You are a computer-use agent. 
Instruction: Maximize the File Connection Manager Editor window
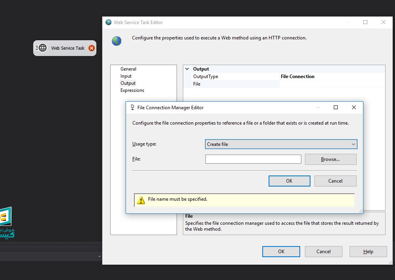pyautogui.click(x=336, y=107)
